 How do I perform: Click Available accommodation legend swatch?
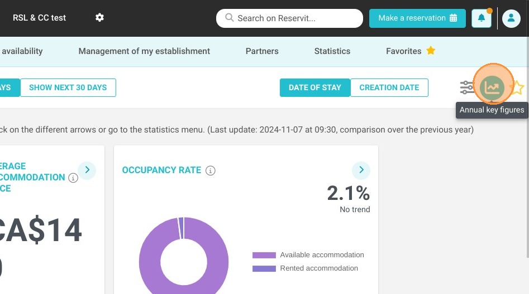tap(264, 255)
